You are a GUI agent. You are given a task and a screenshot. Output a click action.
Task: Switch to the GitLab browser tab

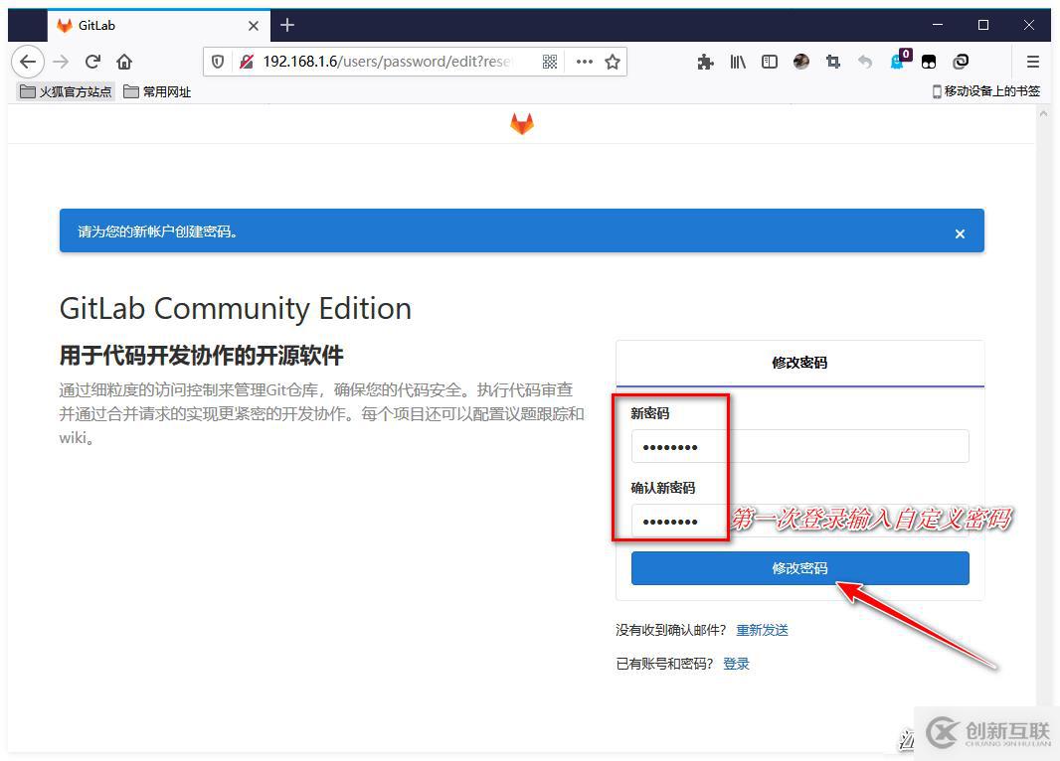click(139, 25)
